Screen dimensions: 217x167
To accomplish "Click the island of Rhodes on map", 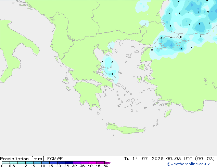I will tap(168, 113).
